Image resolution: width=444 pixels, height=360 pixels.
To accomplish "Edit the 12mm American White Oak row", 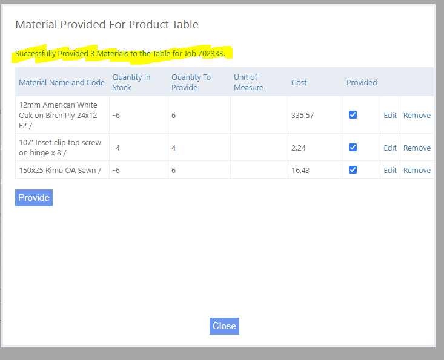I will tap(390, 115).
